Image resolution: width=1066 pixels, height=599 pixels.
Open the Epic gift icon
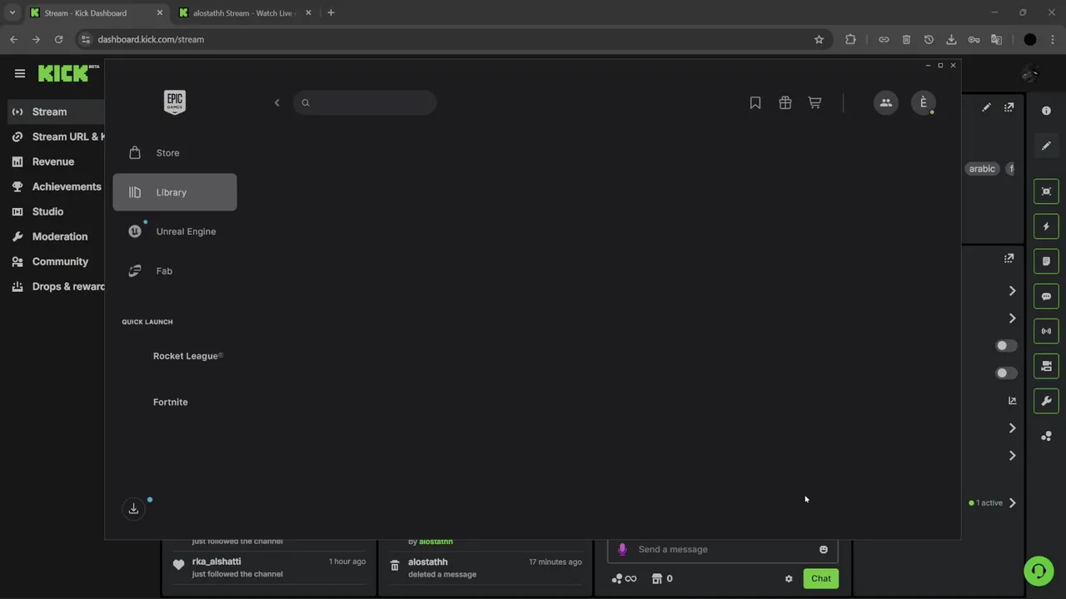785,102
